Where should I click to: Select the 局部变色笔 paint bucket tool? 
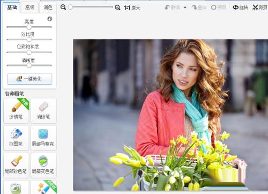pos(43,165)
